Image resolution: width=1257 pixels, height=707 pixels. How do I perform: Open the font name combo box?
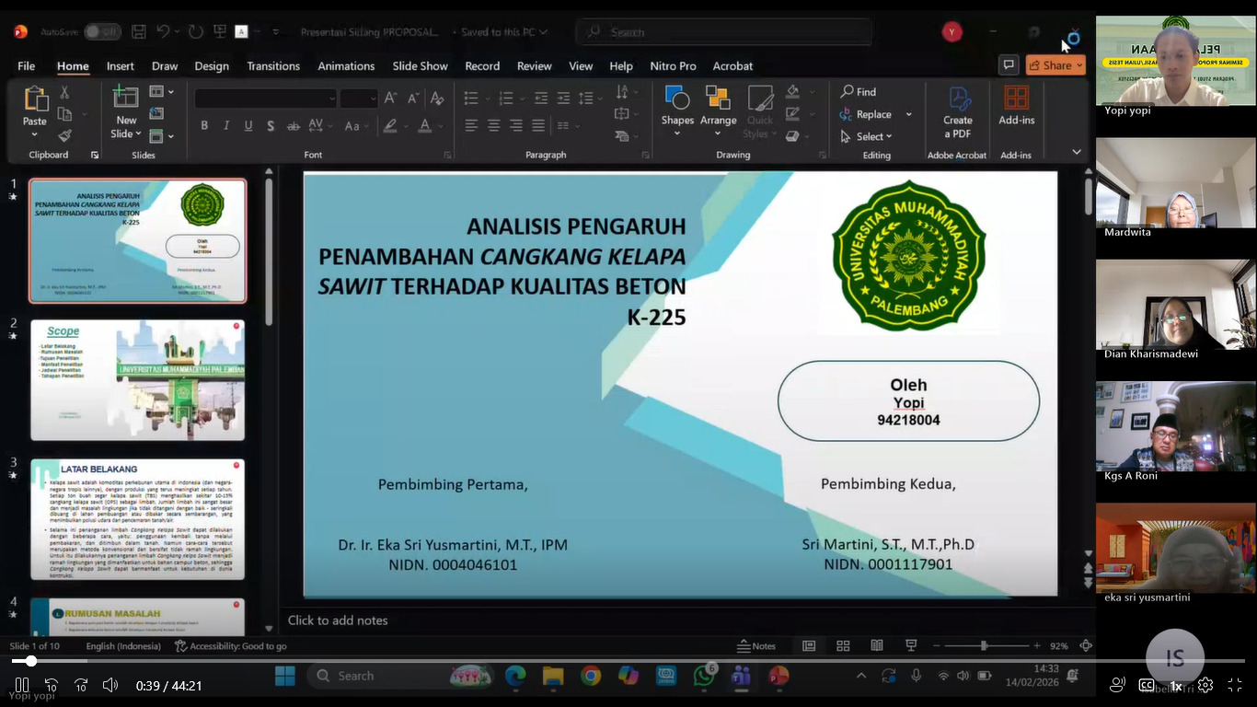265,99
